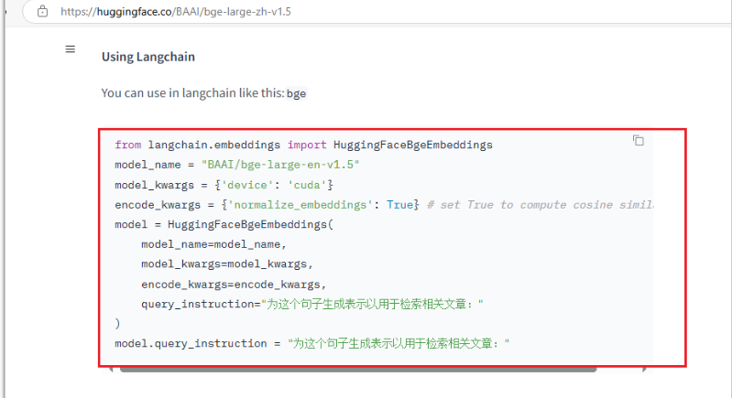Click the model_kwargs = {'device': 'cuda'} line
Screen dimensions: 732x398
tap(224, 185)
